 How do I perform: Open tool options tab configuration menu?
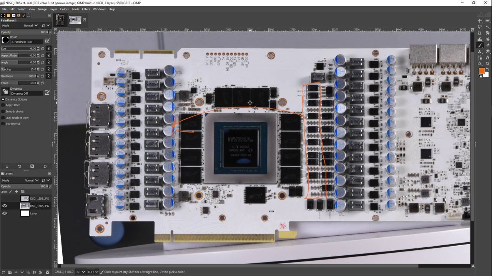[50, 15]
